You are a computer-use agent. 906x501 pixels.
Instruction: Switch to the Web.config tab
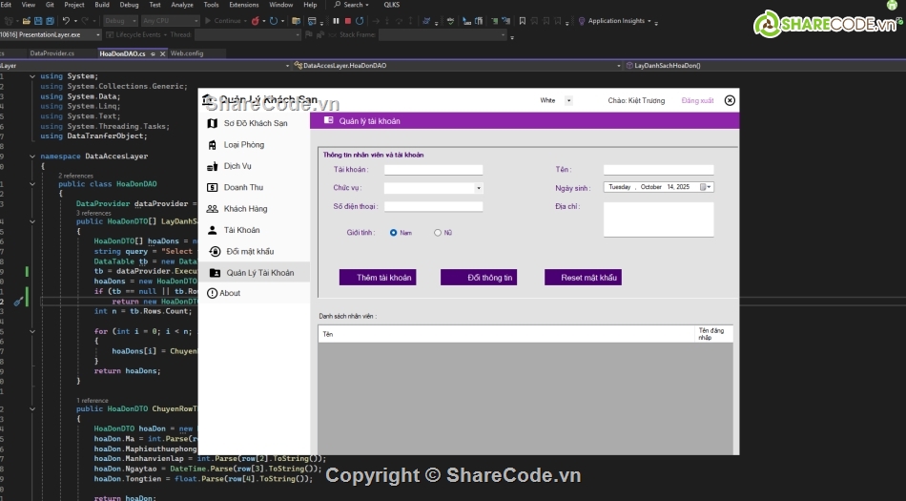pos(187,53)
